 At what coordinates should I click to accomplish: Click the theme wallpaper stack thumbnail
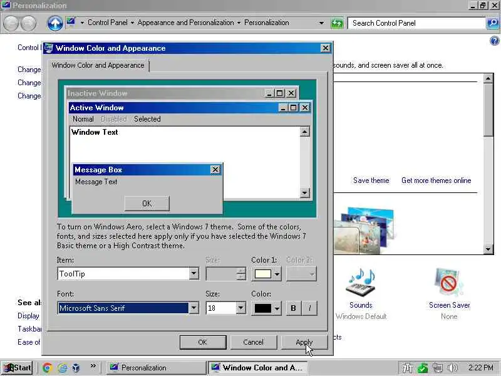[365, 230]
